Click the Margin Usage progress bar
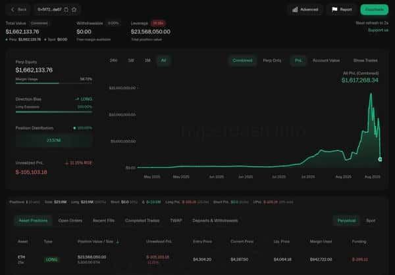The width and height of the screenshot is (395, 275). pos(54,83)
